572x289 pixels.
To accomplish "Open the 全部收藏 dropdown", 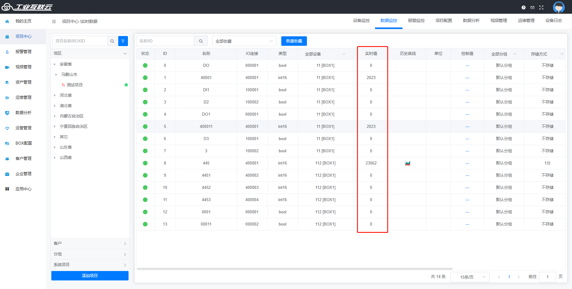I will [x=244, y=41].
